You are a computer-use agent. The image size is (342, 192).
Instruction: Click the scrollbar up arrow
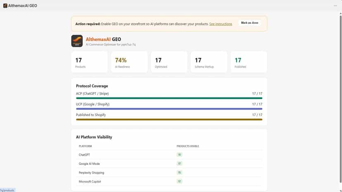pos(340,14)
